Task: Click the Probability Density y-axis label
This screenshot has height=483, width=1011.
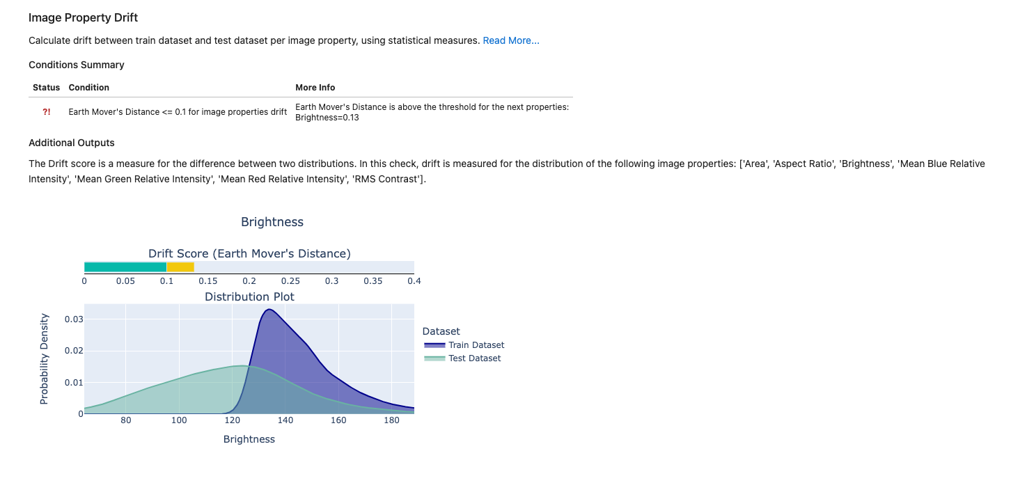Action: [x=45, y=359]
